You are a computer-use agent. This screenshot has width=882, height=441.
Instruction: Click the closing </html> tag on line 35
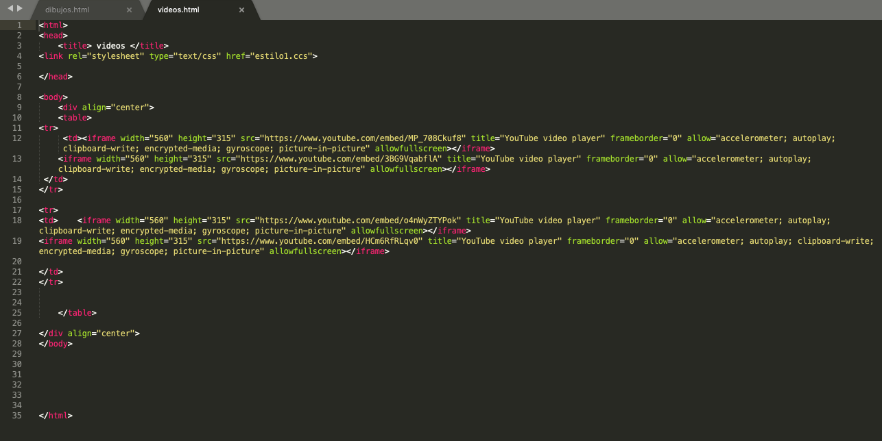[x=56, y=416]
